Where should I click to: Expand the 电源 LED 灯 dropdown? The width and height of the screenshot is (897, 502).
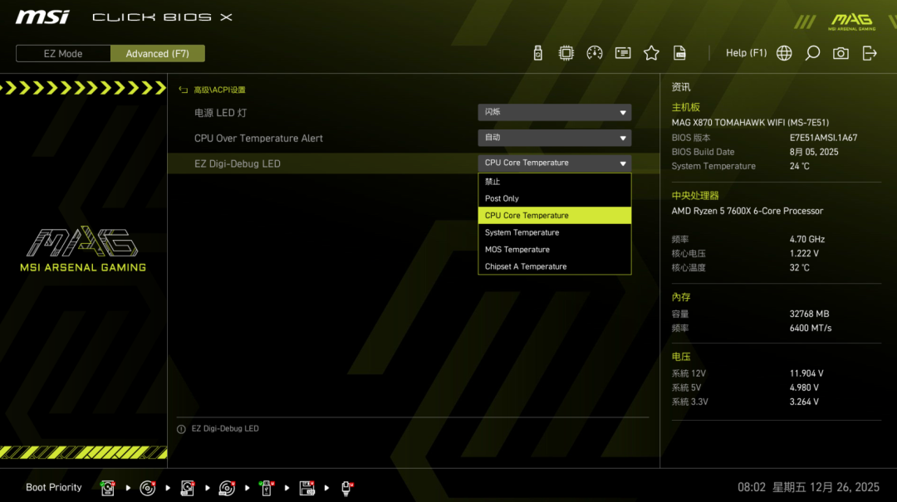tap(554, 112)
